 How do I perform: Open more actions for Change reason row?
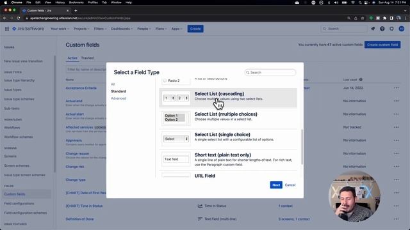(397, 153)
